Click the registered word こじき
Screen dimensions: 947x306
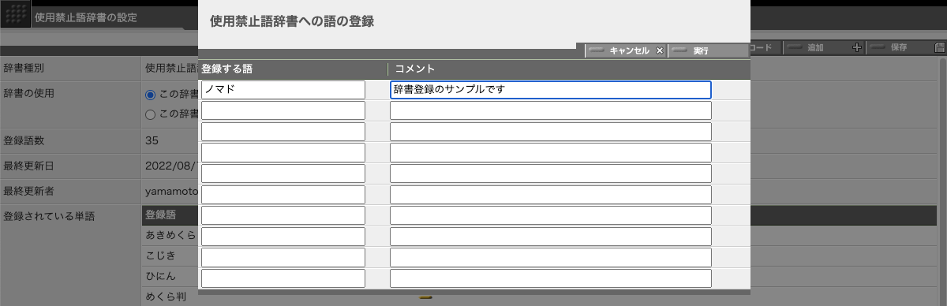(161, 256)
